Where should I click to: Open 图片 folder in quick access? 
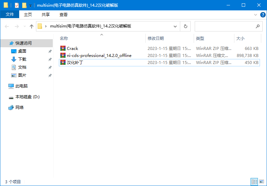(x=22, y=75)
